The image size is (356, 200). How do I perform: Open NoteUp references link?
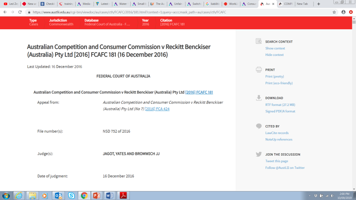click(x=279, y=140)
